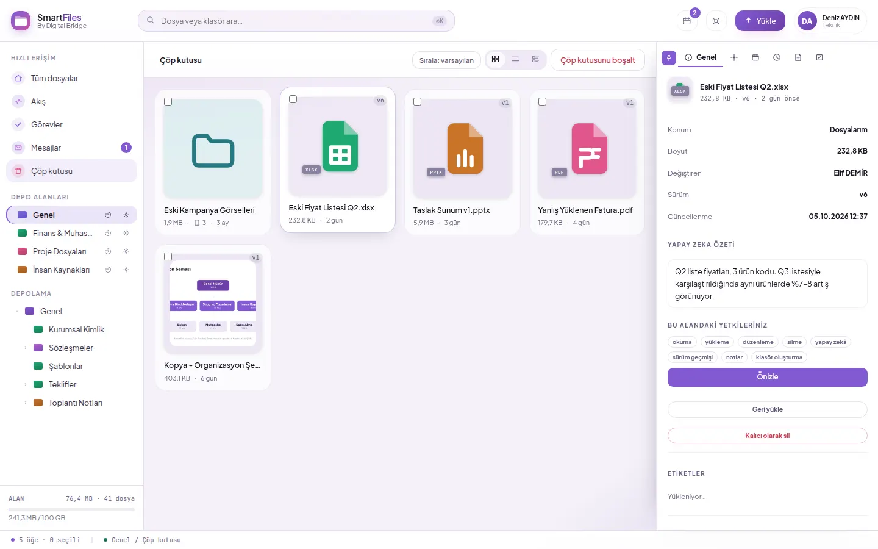Screen dimensions: 878x549
Task: Tick the checkbox on Eski Fiyat Listesi Q2.xlsx
Action: click(293, 99)
